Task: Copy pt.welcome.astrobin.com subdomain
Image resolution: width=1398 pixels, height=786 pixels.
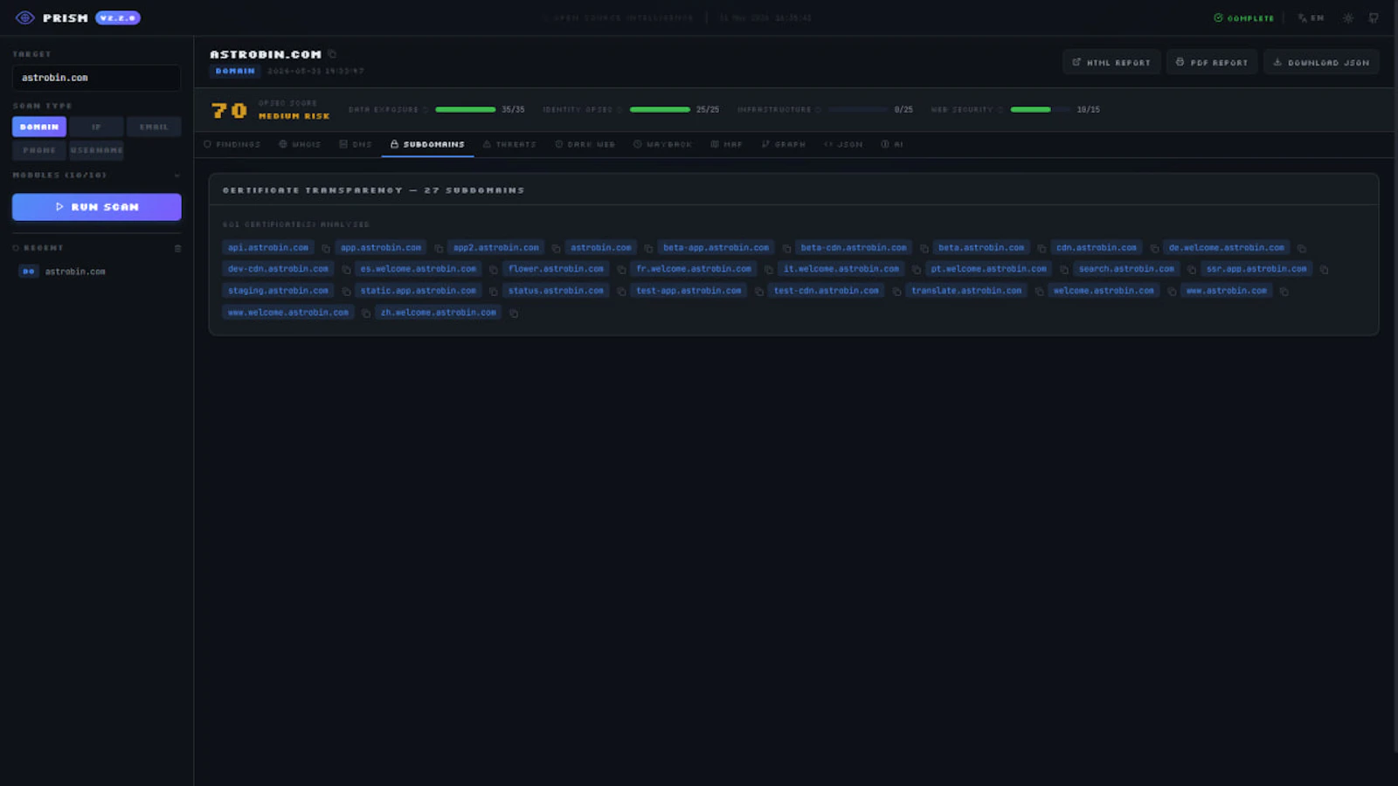Action: point(1063,270)
